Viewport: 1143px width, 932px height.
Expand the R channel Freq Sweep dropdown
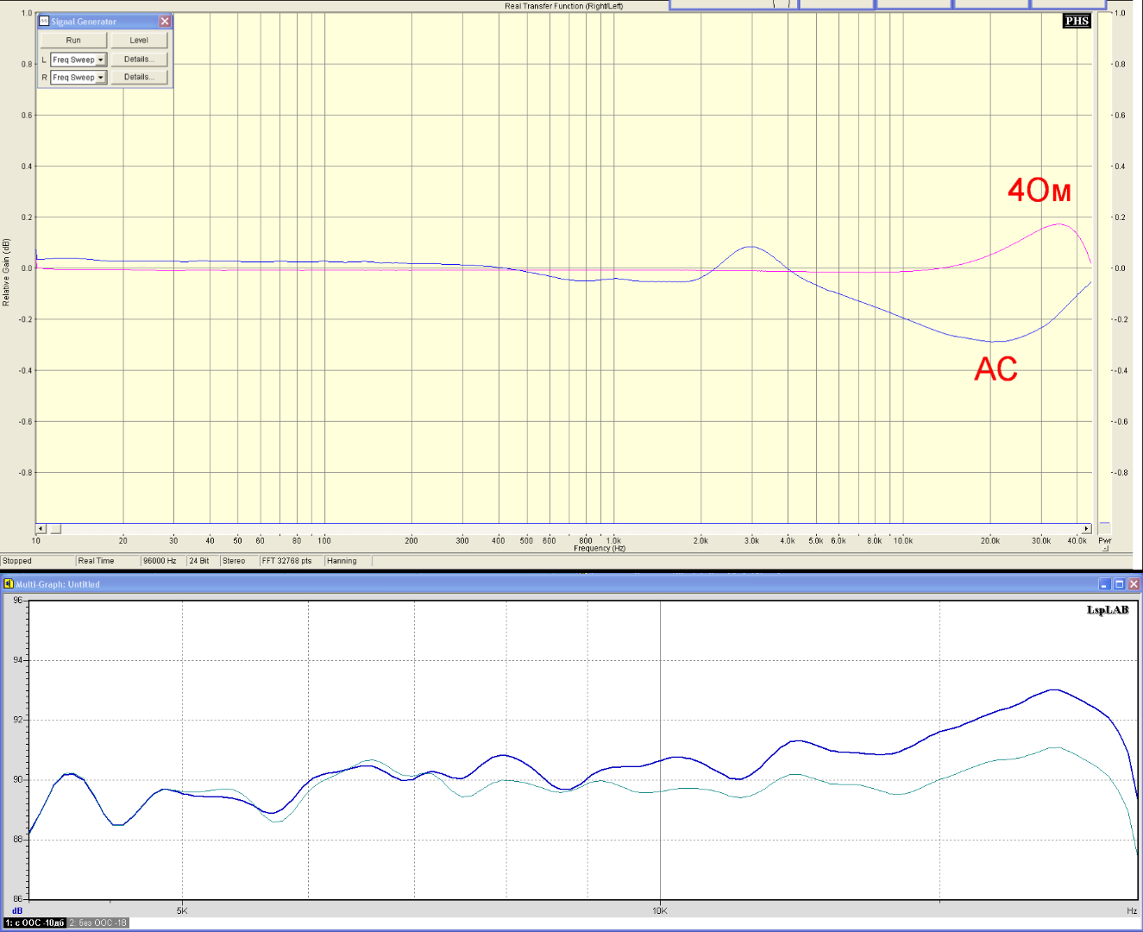point(100,78)
